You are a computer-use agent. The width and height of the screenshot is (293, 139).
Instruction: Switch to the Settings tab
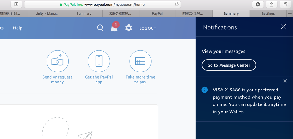[x=268, y=13]
